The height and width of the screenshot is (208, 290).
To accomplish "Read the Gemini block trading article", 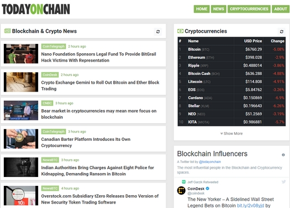I will pos(100,85).
